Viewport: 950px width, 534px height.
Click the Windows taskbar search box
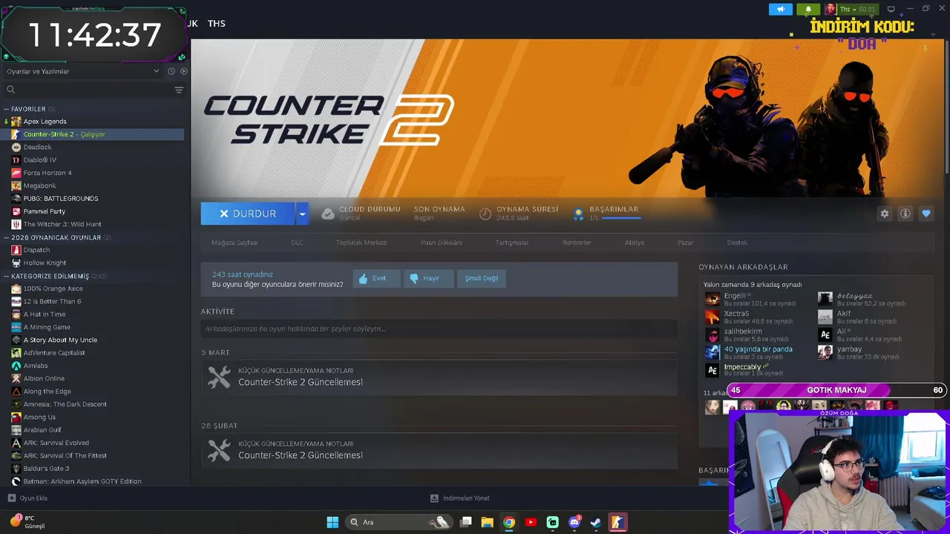399,522
